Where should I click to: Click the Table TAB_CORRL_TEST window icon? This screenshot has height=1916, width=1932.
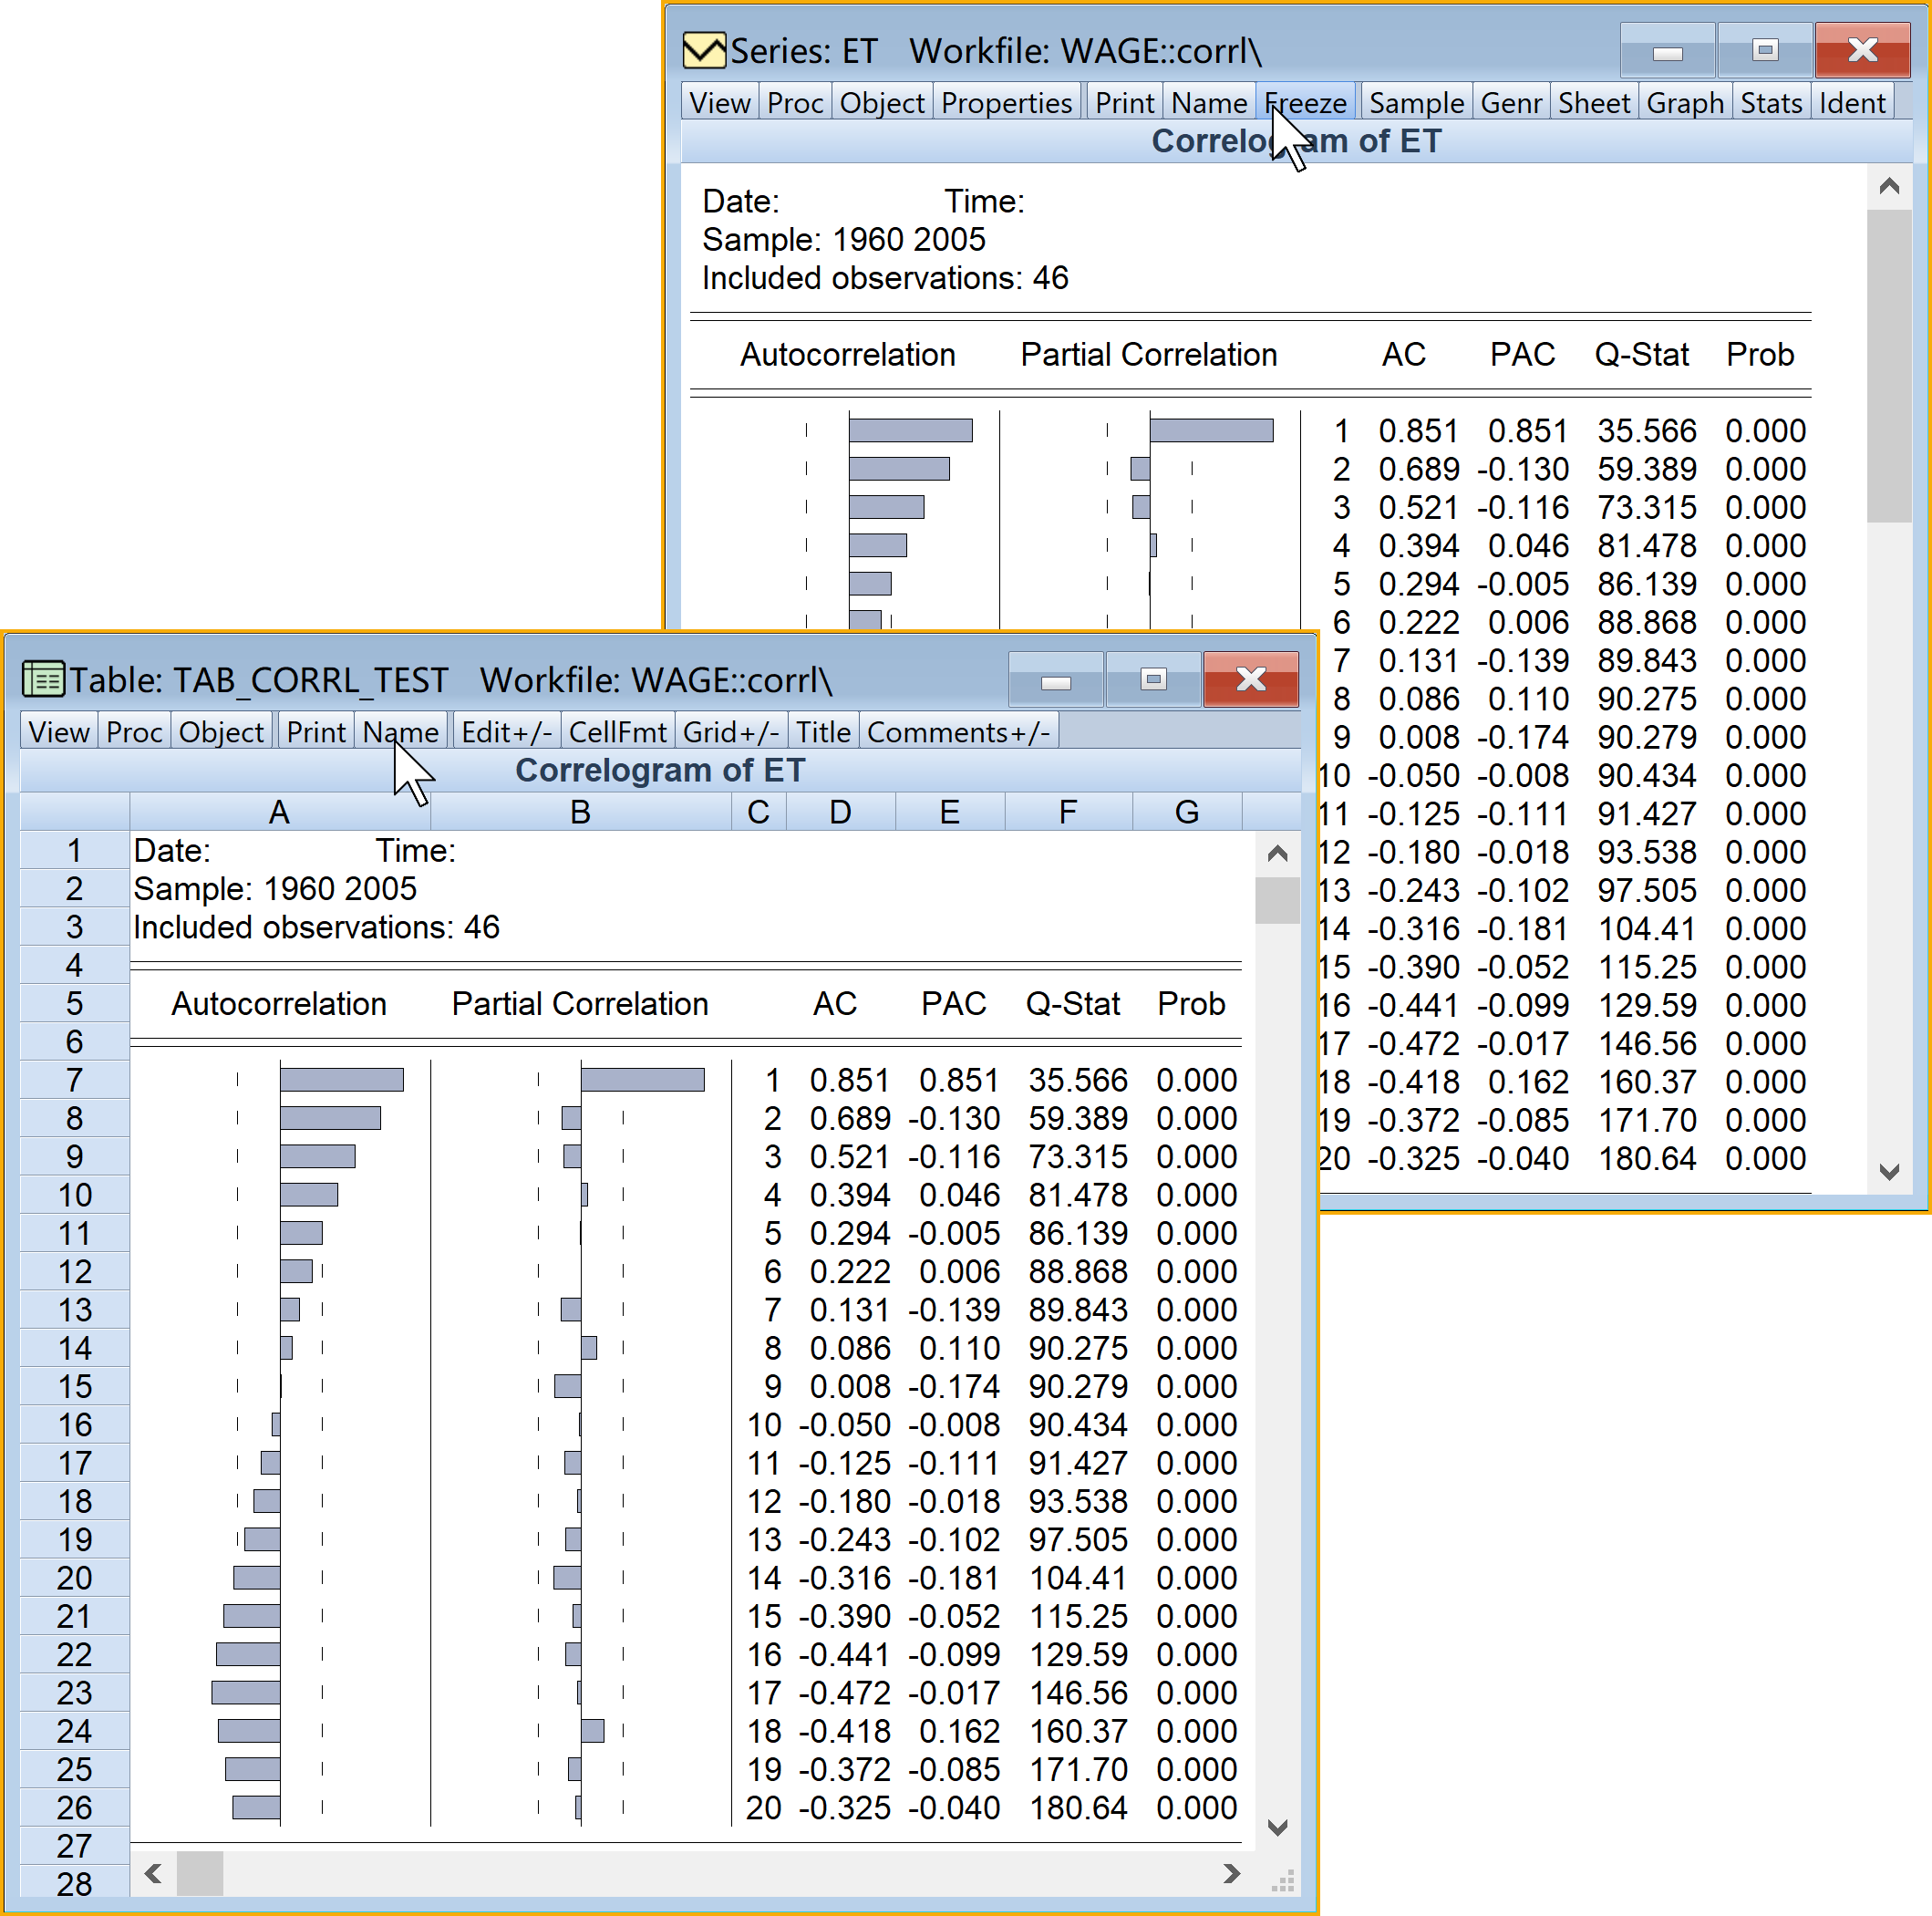tap(43, 680)
